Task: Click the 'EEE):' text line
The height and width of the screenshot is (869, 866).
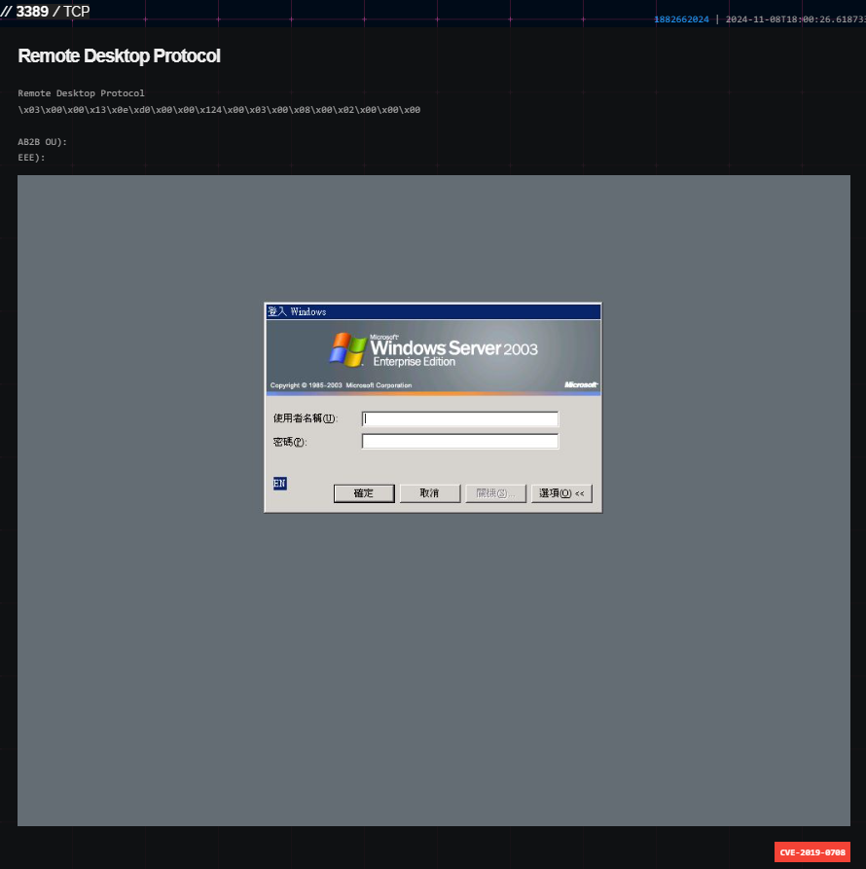Action: point(31,158)
